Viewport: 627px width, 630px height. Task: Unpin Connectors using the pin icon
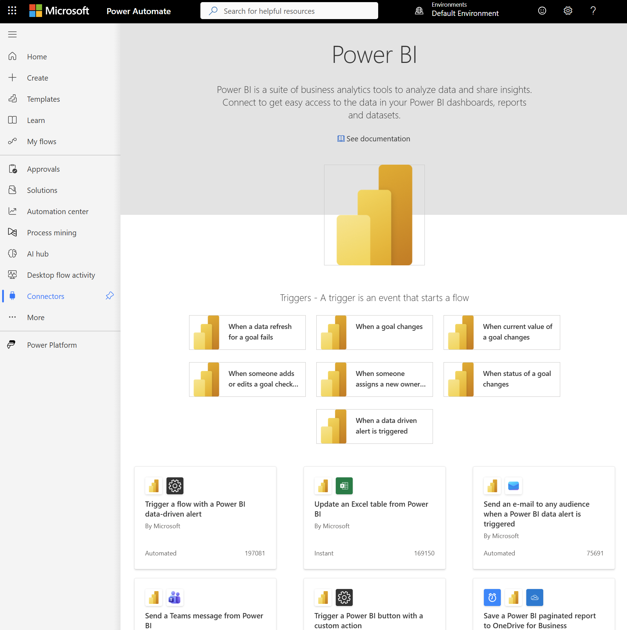click(109, 296)
